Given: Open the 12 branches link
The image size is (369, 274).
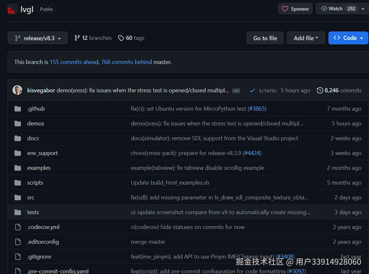Looking at the screenshot, I should click(93, 38).
